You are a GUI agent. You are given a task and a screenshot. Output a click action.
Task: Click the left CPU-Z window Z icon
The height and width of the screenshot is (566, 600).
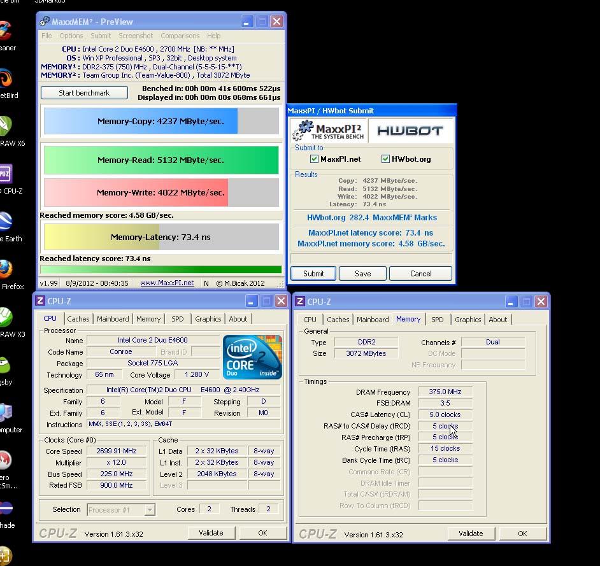click(x=39, y=301)
